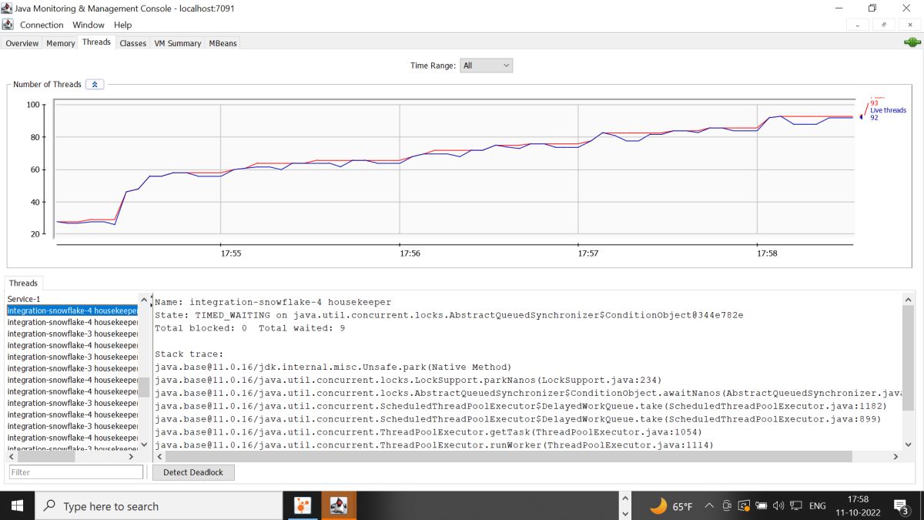Open the network tray icon
Screen dimensions: 924x520
796,506
